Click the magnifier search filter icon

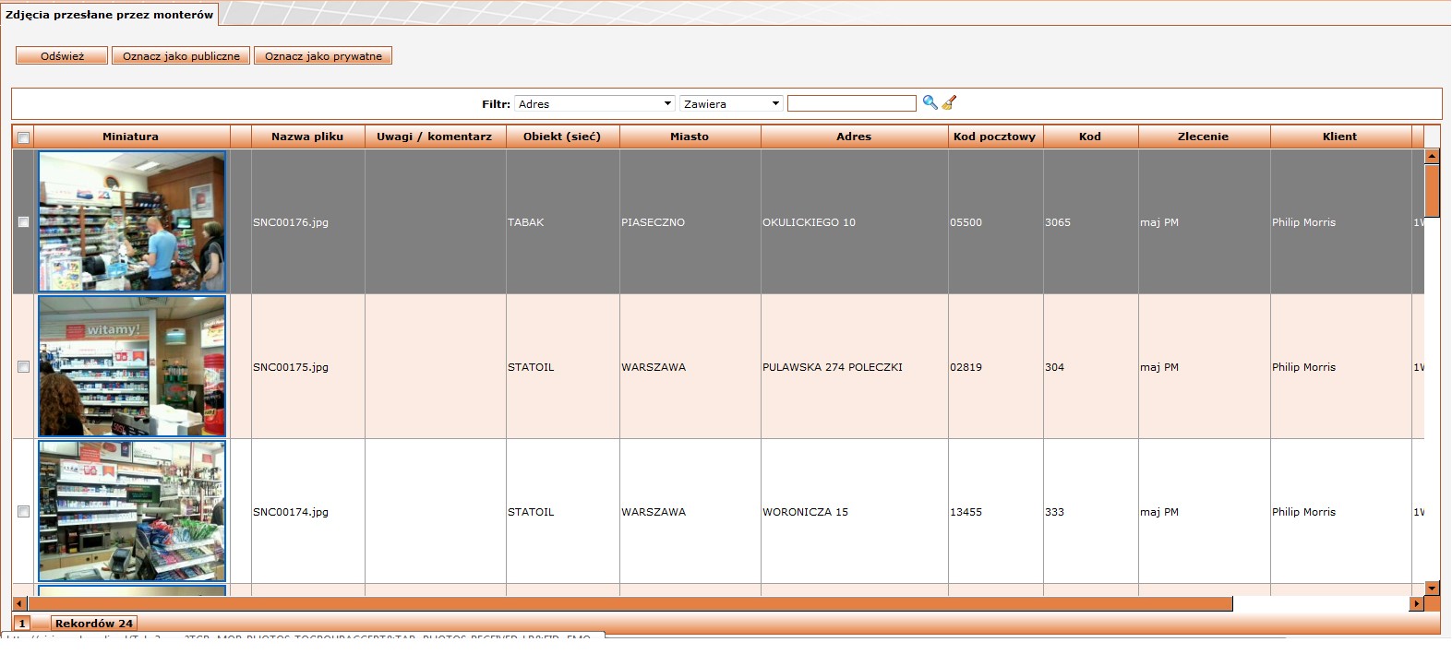click(x=930, y=102)
